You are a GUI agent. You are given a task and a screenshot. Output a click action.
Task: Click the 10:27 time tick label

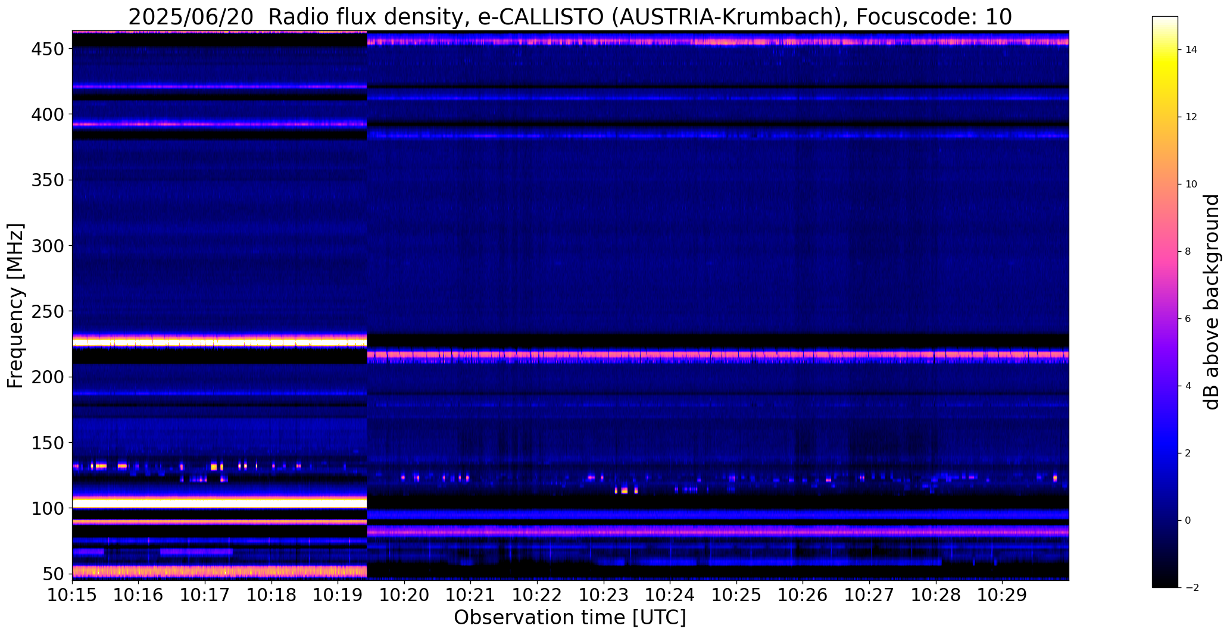click(x=869, y=595)
